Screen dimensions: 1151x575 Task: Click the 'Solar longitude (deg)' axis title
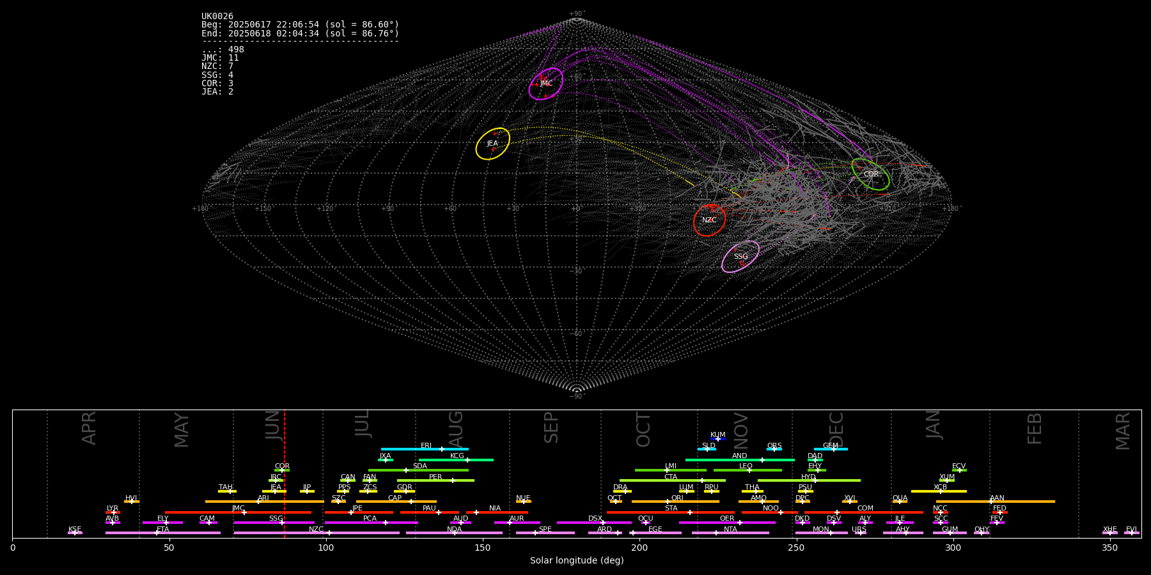tap(577, 561)
